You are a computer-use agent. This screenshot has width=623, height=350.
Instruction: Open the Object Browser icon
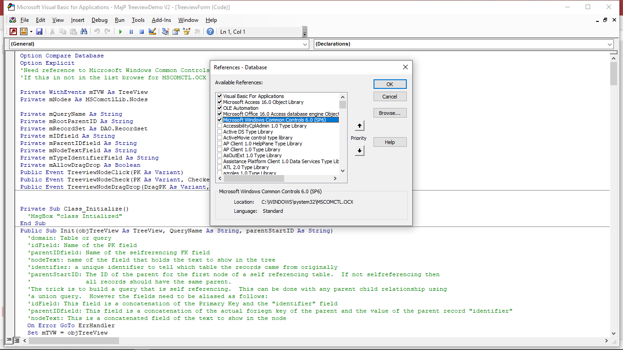(186, 31)
